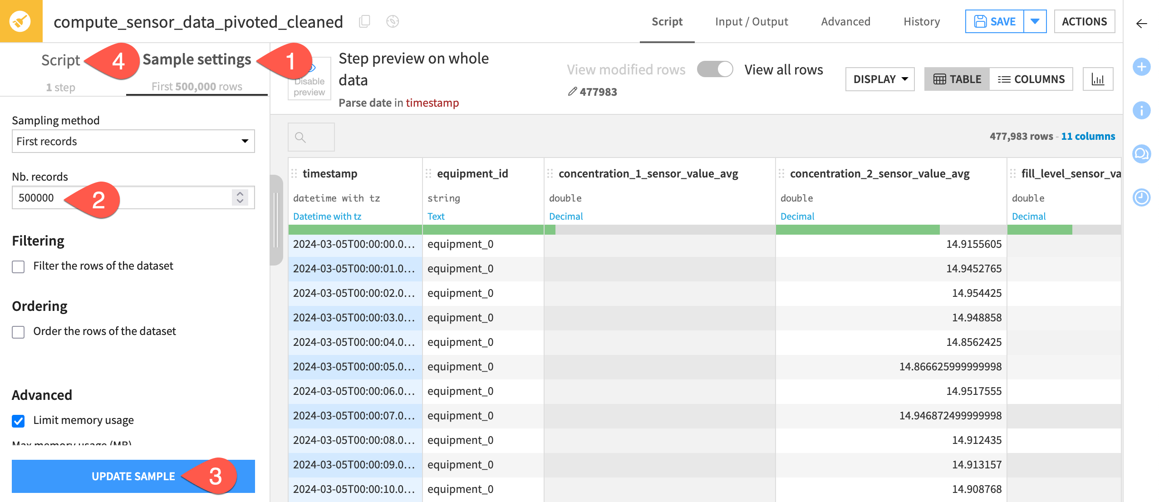Open the ACTIONS button
Image resolution: width=1159 pixels, height=502 pixels.
1084,21
